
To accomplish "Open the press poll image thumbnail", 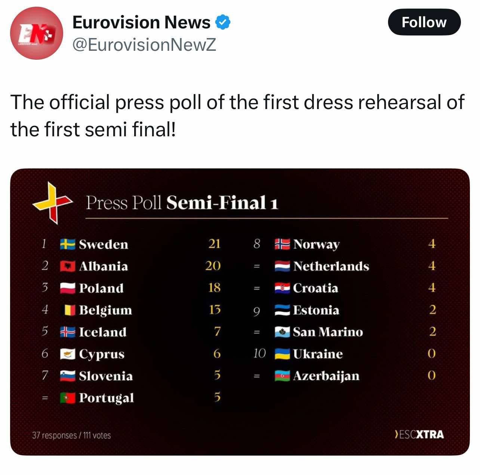I will point(240,312).
